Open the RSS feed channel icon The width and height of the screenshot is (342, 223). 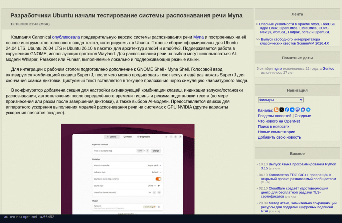tap(276, 110)
